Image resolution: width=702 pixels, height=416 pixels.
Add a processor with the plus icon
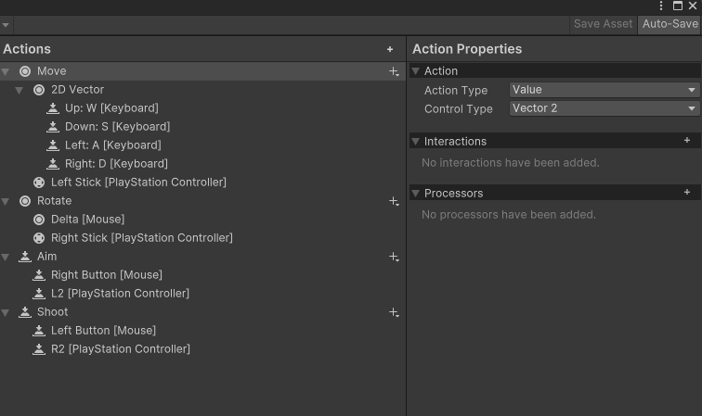coord(687,193)
